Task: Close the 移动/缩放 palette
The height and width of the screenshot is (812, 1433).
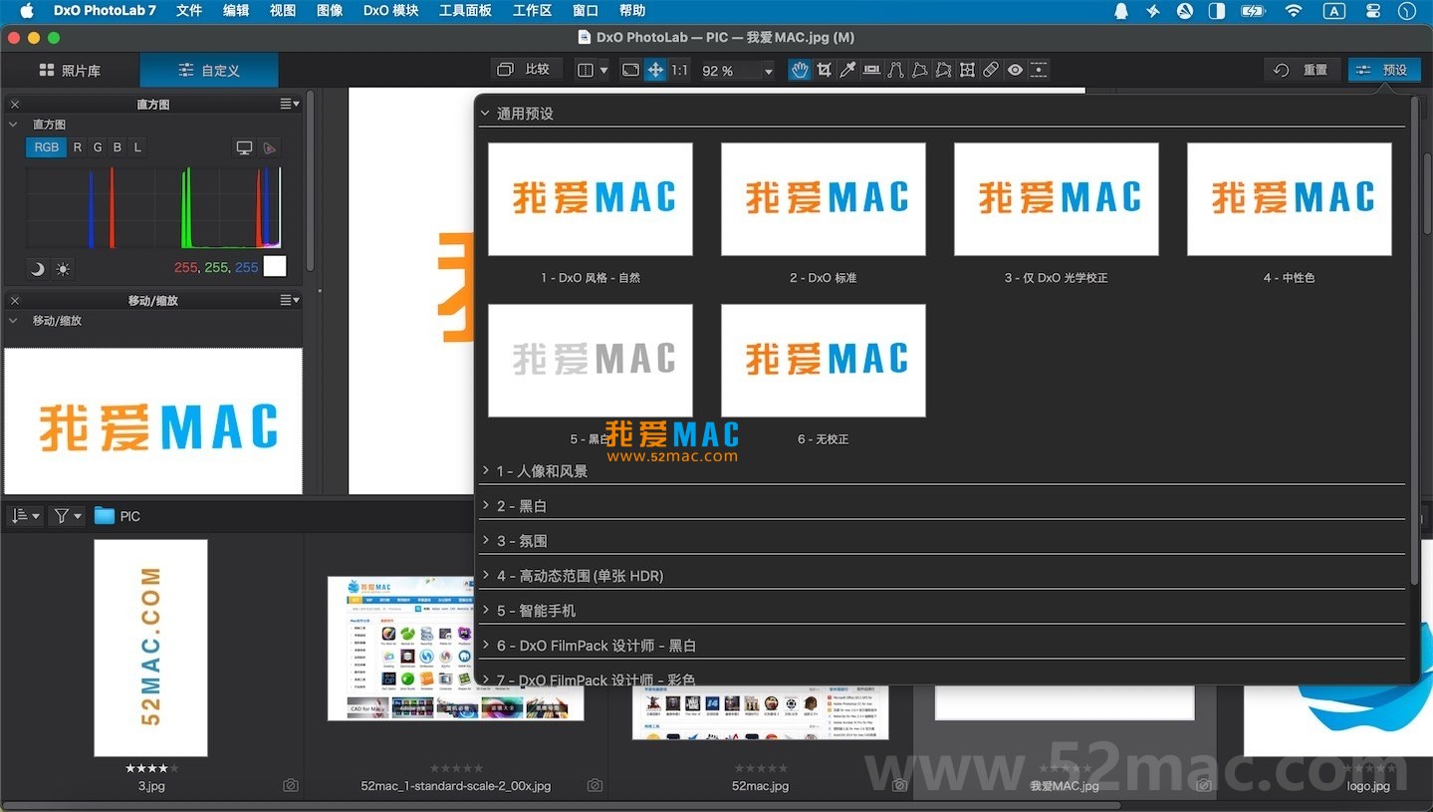Action: (15, 300)
